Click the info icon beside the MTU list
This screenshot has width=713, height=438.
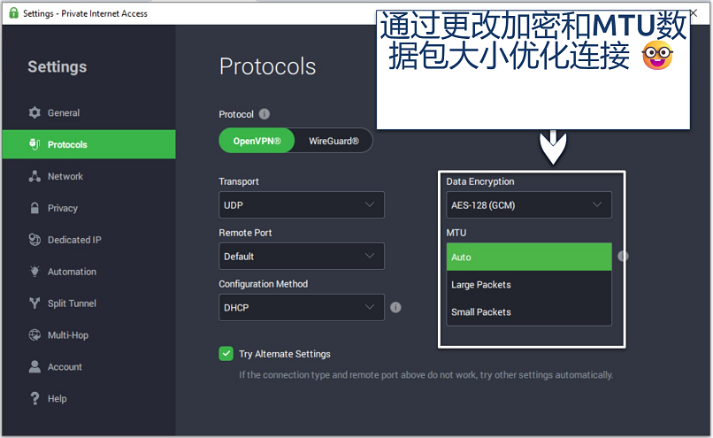[x=623, y=256]
